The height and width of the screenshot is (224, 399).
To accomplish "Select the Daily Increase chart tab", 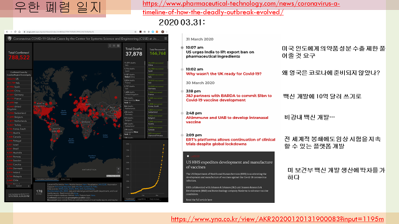I will tap(155, 199).
